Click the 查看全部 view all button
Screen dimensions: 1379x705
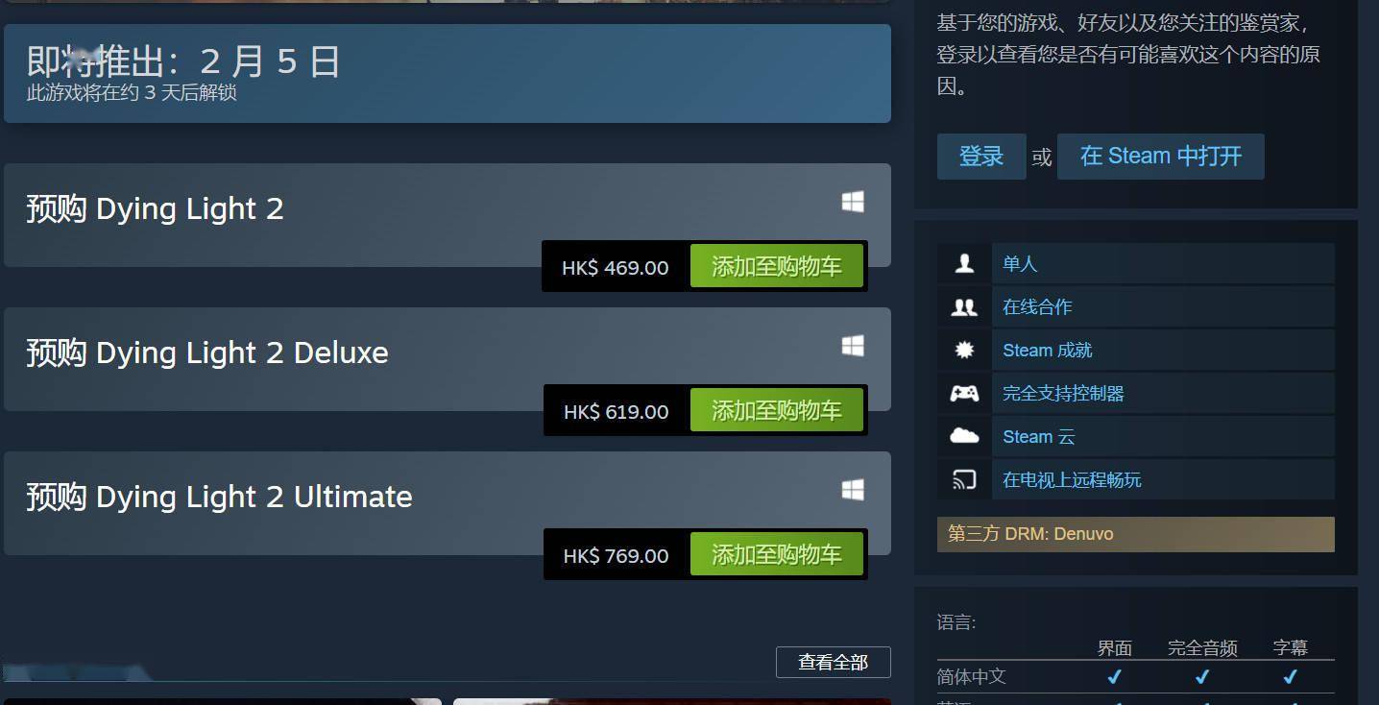(x=833, y=662)
